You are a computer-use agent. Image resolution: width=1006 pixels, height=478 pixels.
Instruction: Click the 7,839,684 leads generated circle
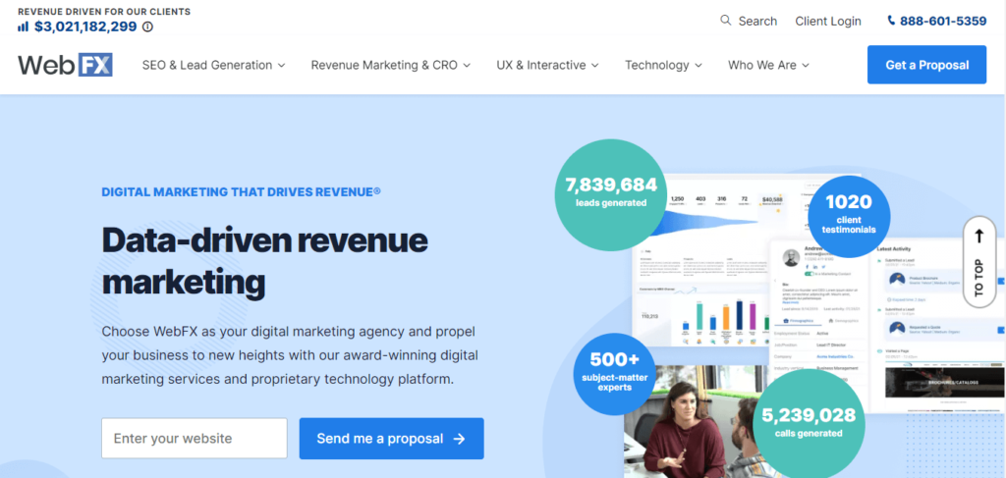tap(611, 192)
